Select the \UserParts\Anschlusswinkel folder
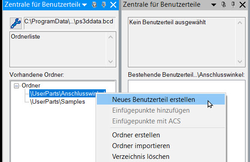This screenshot has width=250, height=162. tap(63, 93)
